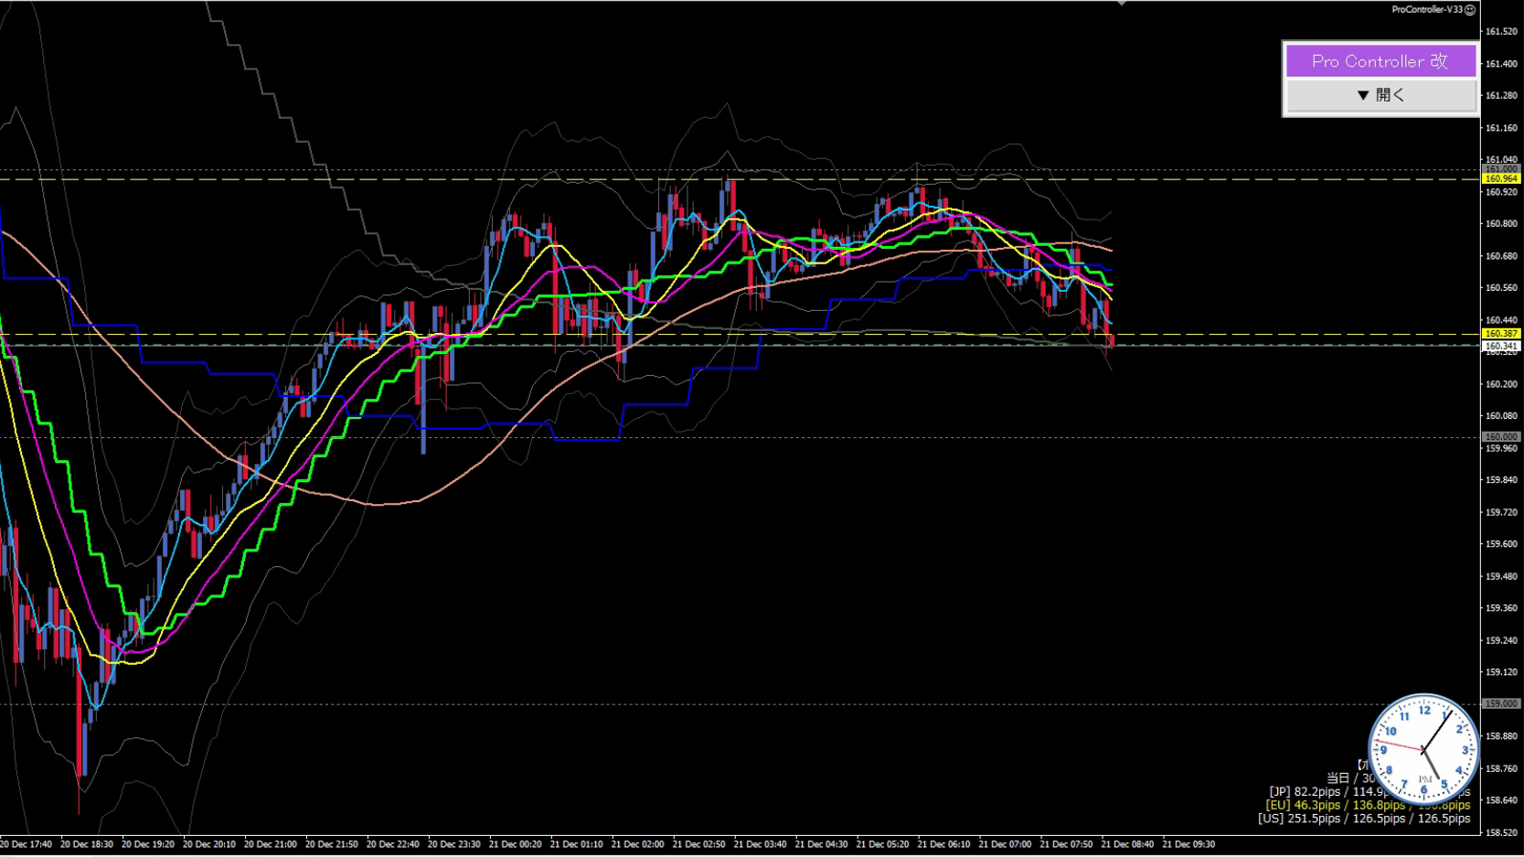Screen dimensions: 1524x857
Task: Click the 21 Dec 00:20 time label
Action: [516, 845]
